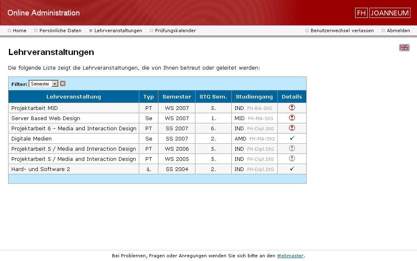
Task: Click grey details icon in WS 2005 row
Action: pos(292,158)
